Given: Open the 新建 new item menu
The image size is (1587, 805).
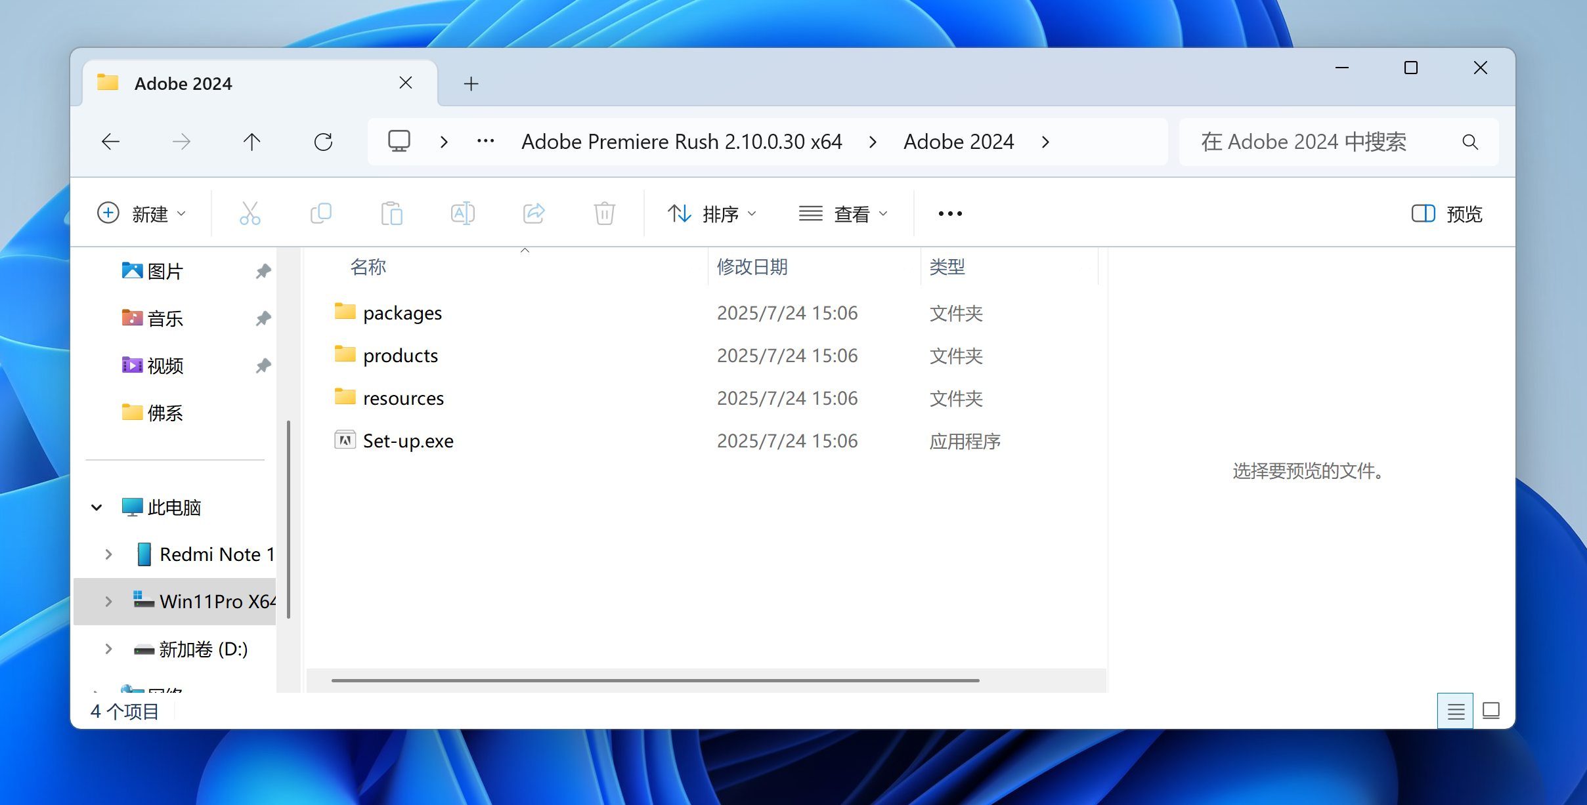Looking at the screenshot, I should tap(142, 214).
